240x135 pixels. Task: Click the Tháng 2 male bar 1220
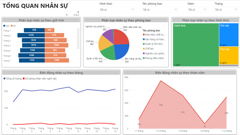31,35
